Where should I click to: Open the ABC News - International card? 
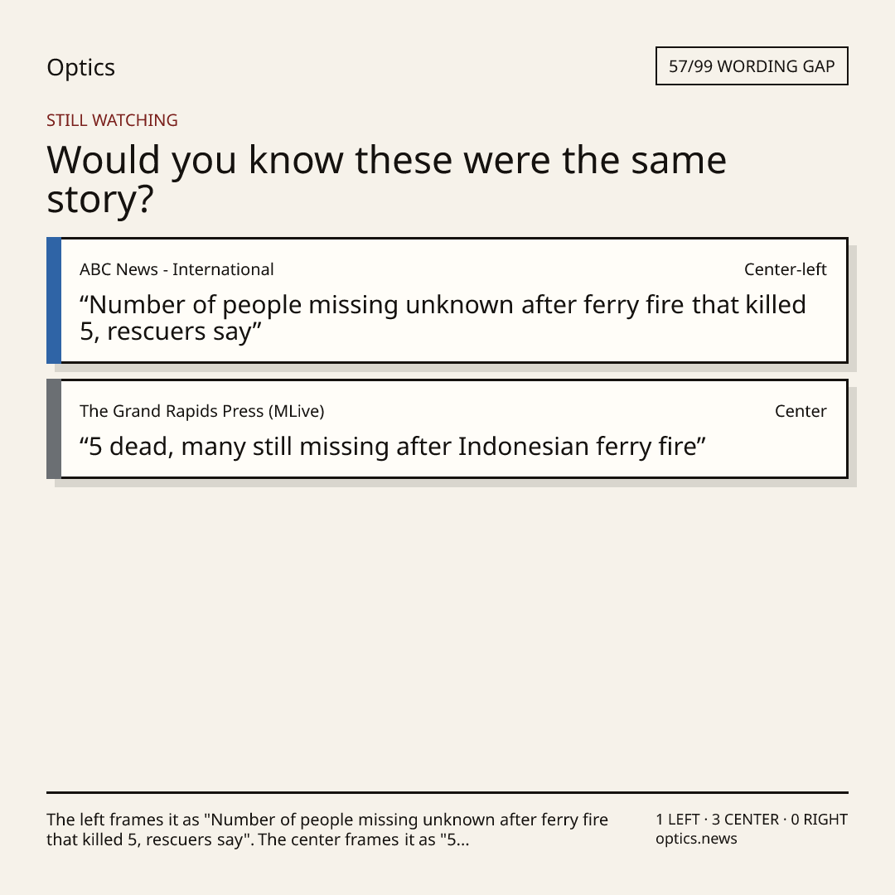pos(447,300)
